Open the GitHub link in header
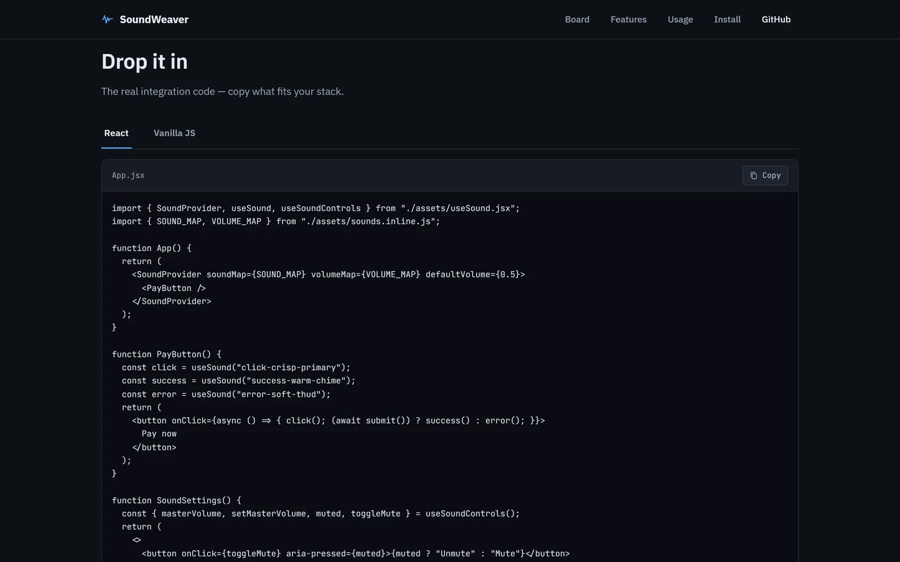 click(776, 20)
